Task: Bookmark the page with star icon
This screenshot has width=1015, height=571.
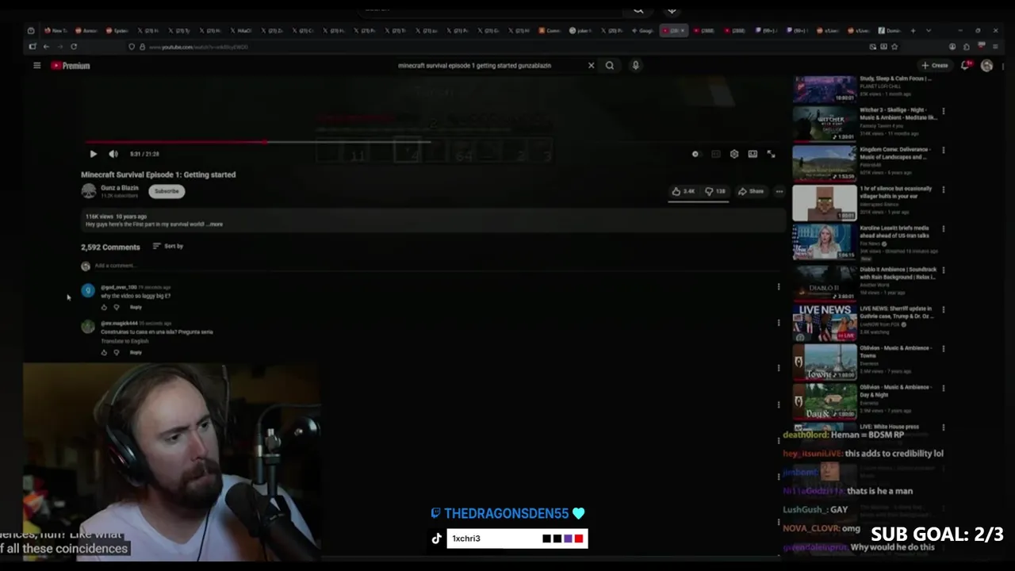Action: 894,47
